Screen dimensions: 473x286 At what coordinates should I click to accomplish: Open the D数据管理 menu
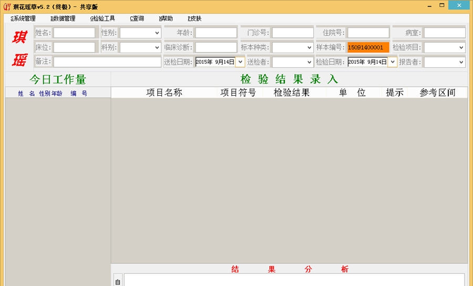(63, 18)
